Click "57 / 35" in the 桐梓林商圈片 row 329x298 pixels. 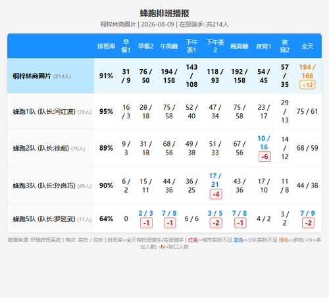coord(285,76)
